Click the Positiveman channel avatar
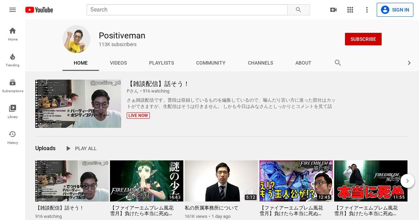The image size is (419, 220). pyautogui.click(x=76, y=39)
